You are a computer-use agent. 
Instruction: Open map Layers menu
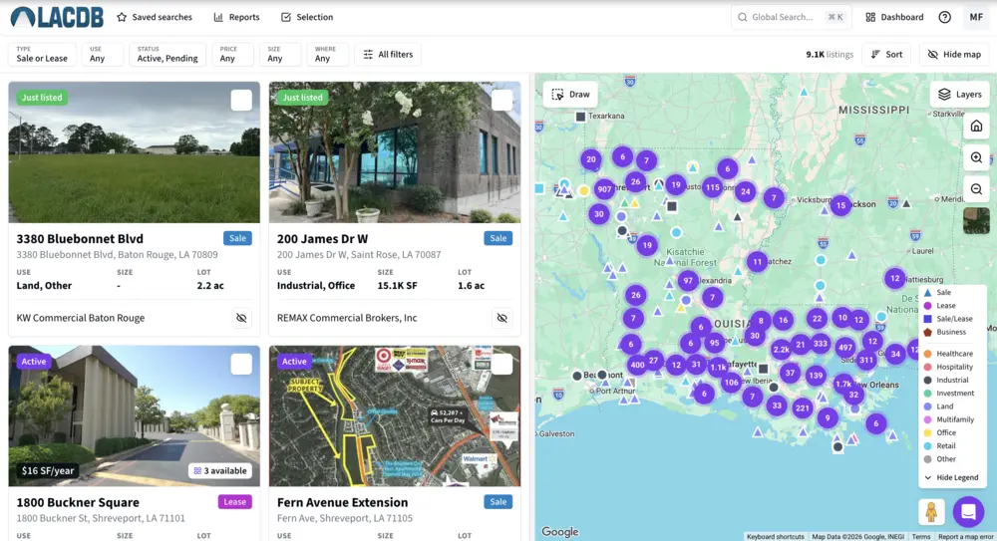(x=959, y=94)
